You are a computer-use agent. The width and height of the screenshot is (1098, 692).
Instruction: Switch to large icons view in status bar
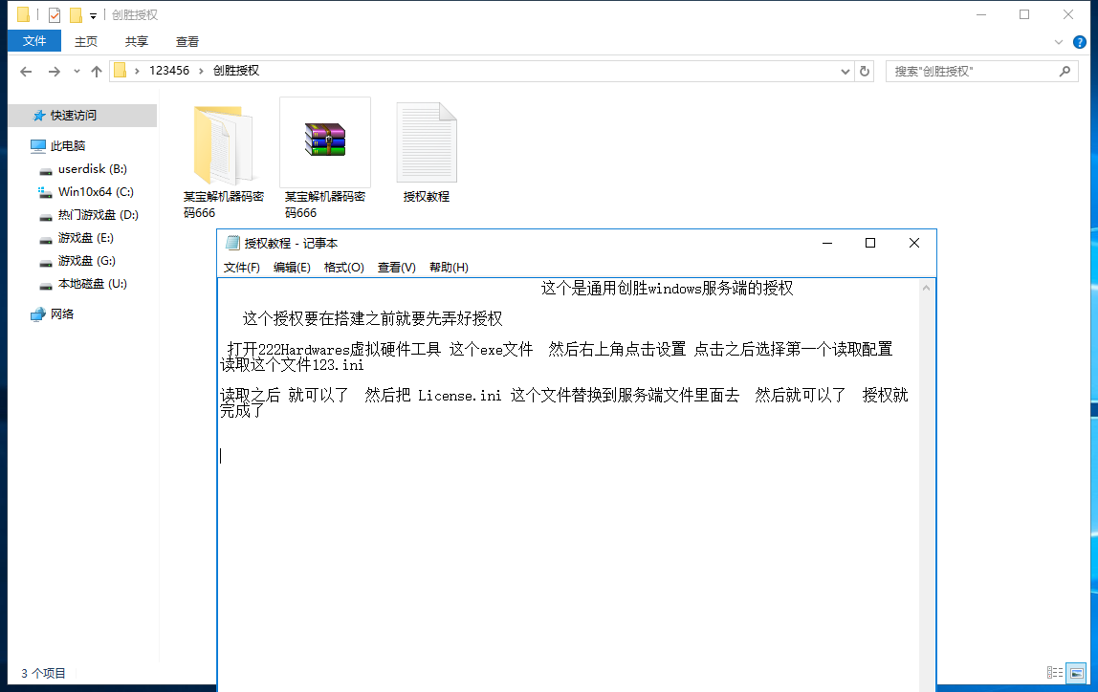(x=1077, y=673)
